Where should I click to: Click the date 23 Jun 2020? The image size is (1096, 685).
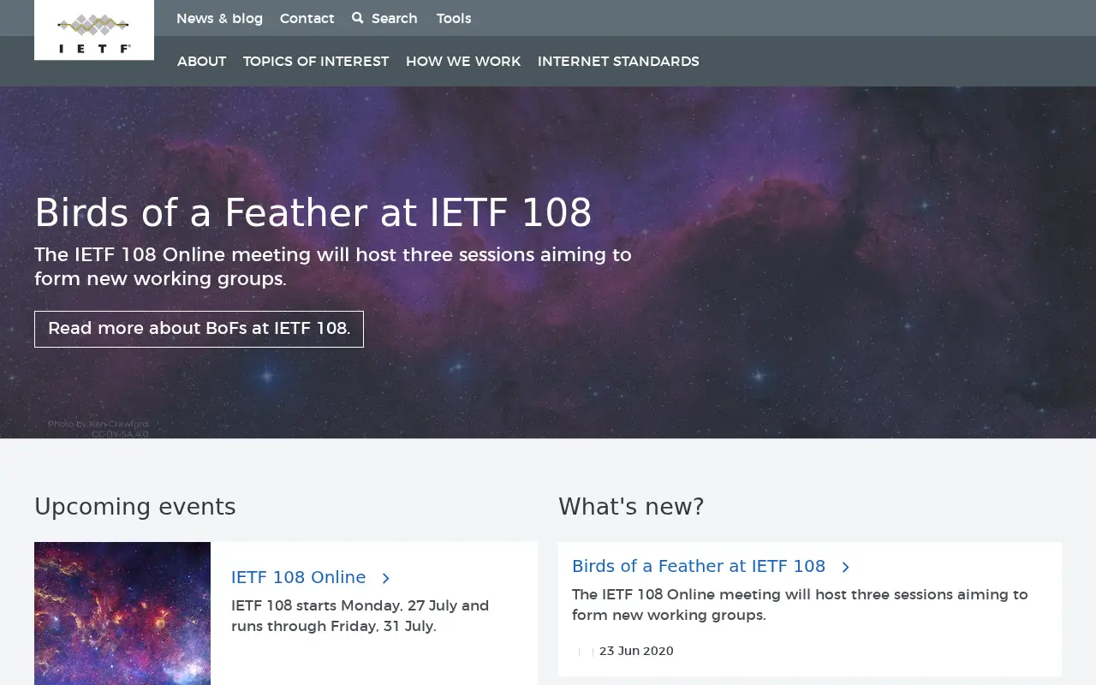(636, 651)
